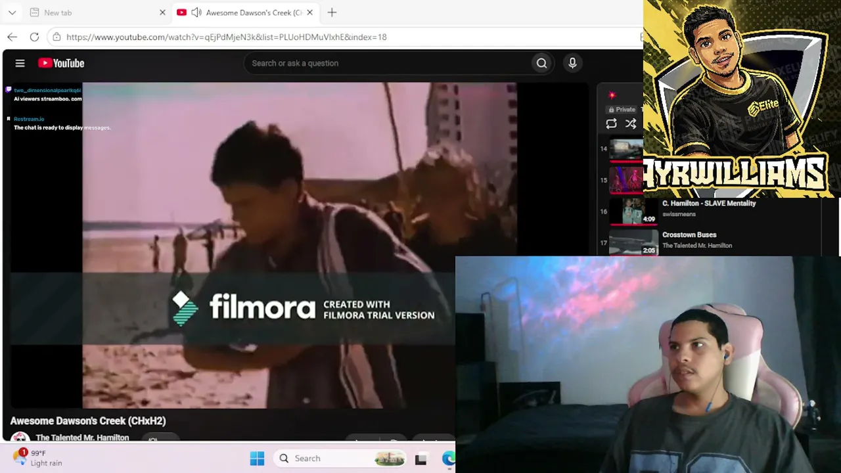Image resolution: width=841 pixels, height=473 pixels.
Task: Mute the tab using the speaker icon
Action: (196, 12)
